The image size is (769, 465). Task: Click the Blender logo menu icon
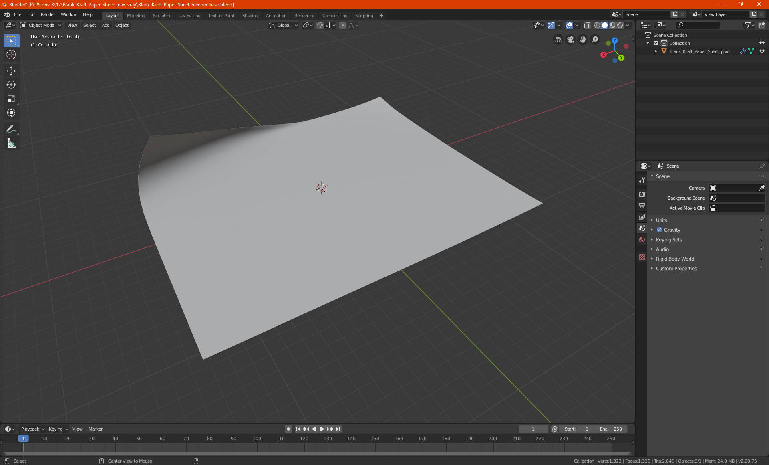pos(7,14)
